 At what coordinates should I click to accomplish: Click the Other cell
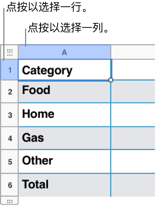coord(65,162)
